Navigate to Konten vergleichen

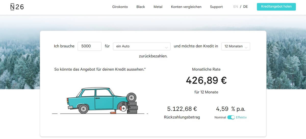186,7
